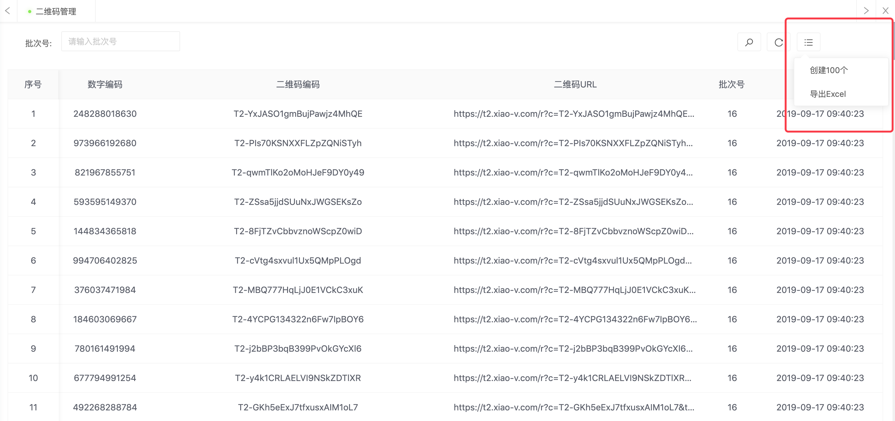The width and height of the screenshot is (895, 421).
Task: Click the 批次号 column header
Action: [732, 84]
